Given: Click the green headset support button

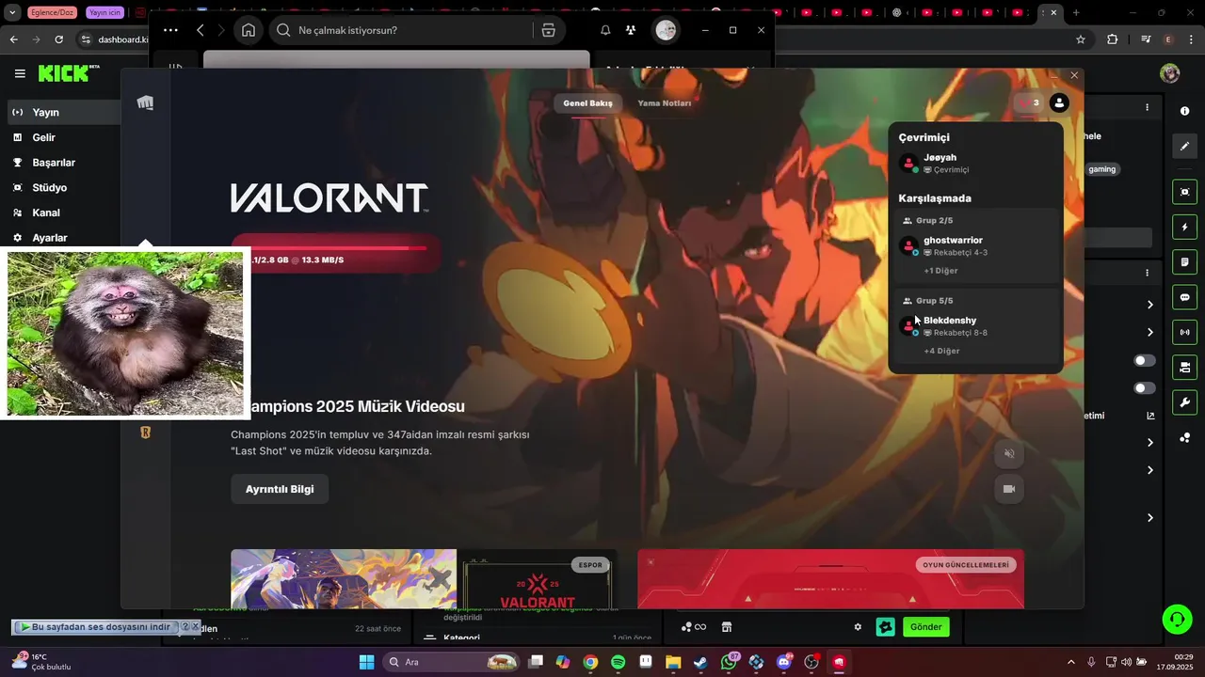Looking at the screenshot, I should tap(1177, 619).
